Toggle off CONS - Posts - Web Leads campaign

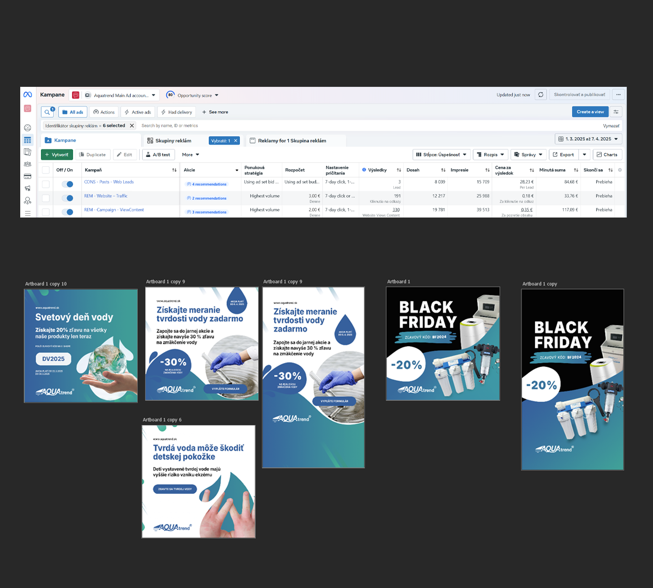[68, 184]
